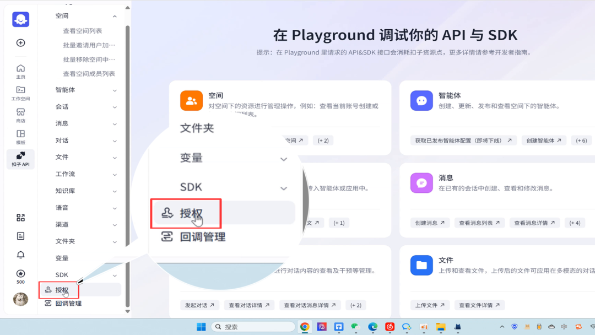The height and width of the screenshot is (335, 595).
Task: Expand the 工作流 section chevron
Action: click(x=115, y=175)
